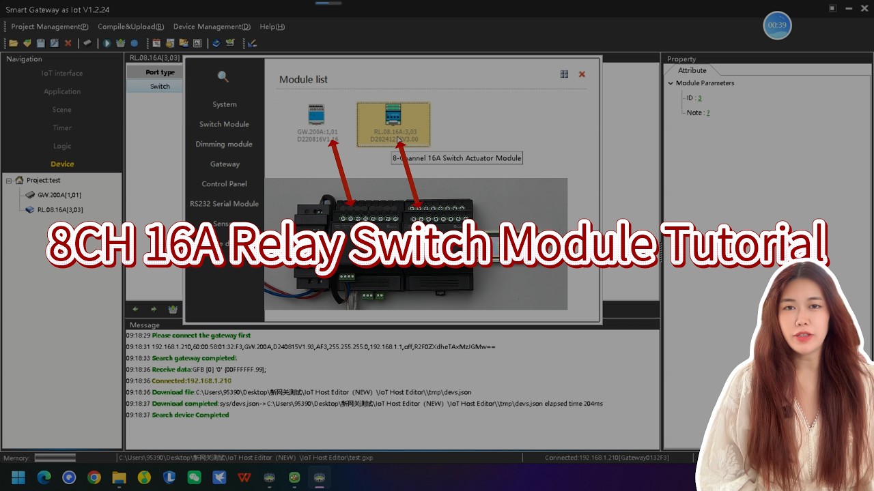Viewport: 874px width, 491px height.
Task: Click the Note value in Property panel
Action: pos(708,113)
